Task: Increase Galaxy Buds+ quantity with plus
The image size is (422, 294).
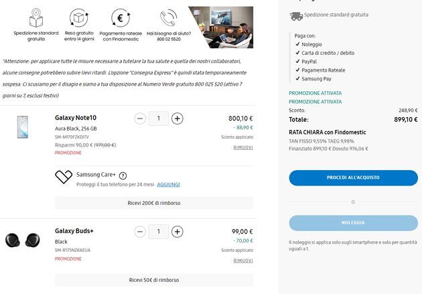Action: [x=178, y=232]
